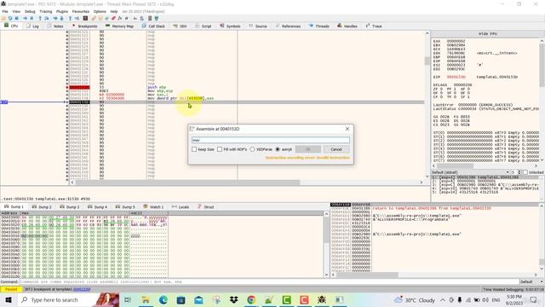Switch to the Locals tab
Image resolution: width=545 pixels, height=307 pixels.
point(180,206)
